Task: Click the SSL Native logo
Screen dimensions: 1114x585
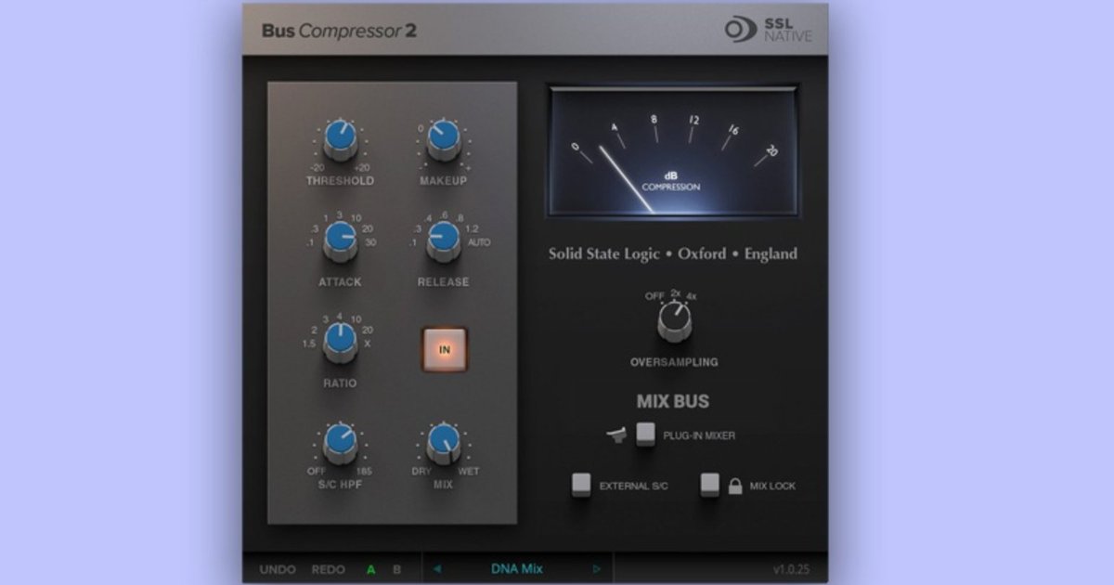Action: 768,30
